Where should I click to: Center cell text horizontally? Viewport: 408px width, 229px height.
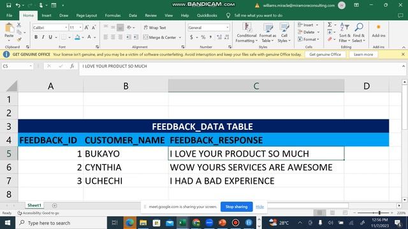click(x=113, y=37)
